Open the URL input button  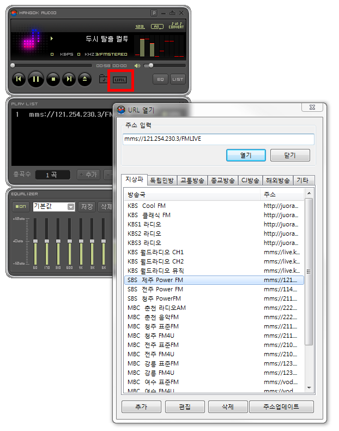pos(120,80)
